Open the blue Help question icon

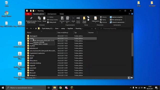tap(132, 14)
